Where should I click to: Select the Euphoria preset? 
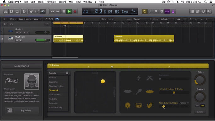click(53, 82)
